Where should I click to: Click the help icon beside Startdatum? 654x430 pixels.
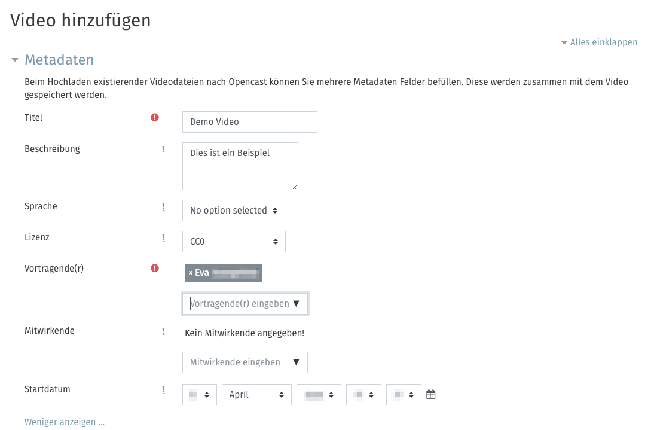[x=163, y=389]
